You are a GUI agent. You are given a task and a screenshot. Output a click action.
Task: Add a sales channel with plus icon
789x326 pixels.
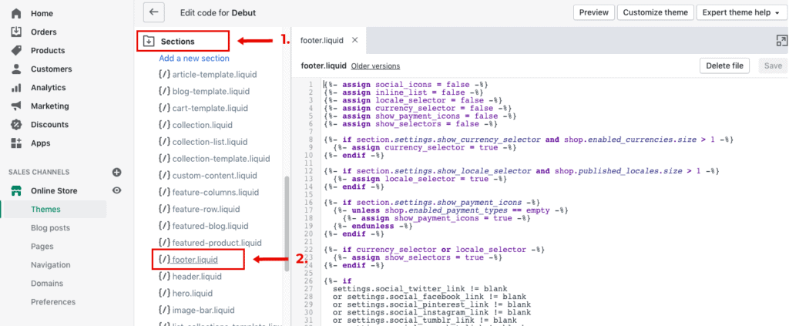(x=117, y=172)
